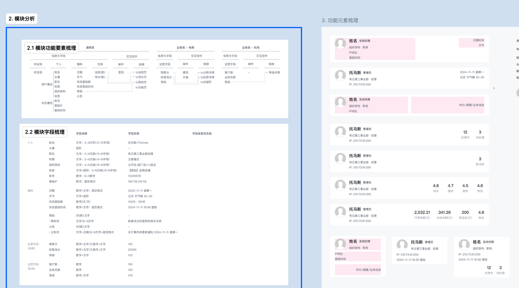The image size is (519, 288).
Task: Click the 字段信息优先级 column header
Action: [x=202, y=133]
